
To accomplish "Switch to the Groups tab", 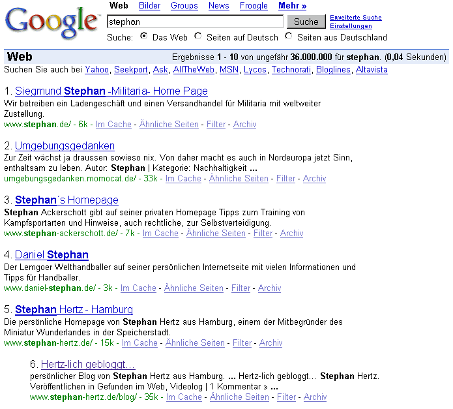I will point(184,6).
